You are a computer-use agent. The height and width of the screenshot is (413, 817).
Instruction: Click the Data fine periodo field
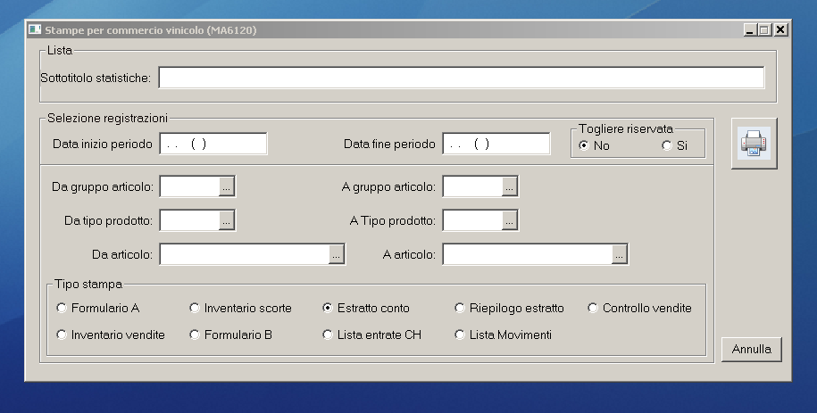496,144
